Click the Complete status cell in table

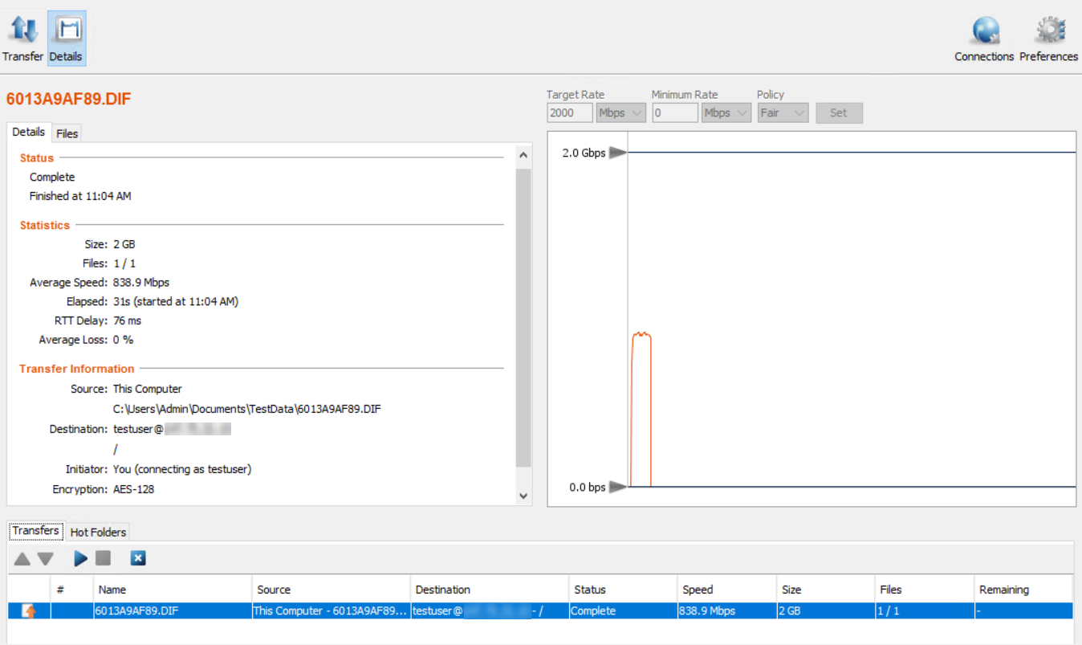point(623,611)
